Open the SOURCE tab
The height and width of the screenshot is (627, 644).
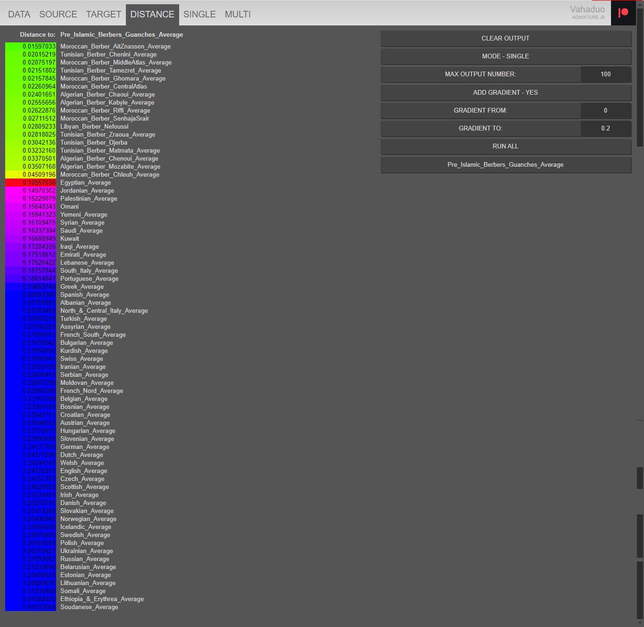coord(58,14)
